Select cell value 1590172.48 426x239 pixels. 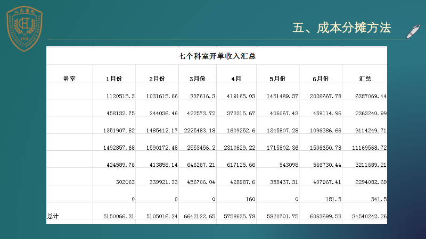click(x=162, y=148)
